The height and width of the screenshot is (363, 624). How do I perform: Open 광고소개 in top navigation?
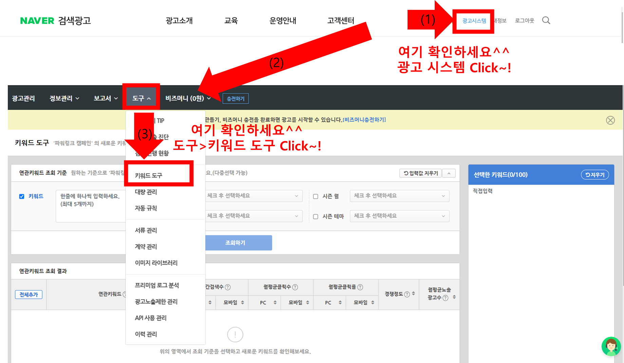coord(179,21)
